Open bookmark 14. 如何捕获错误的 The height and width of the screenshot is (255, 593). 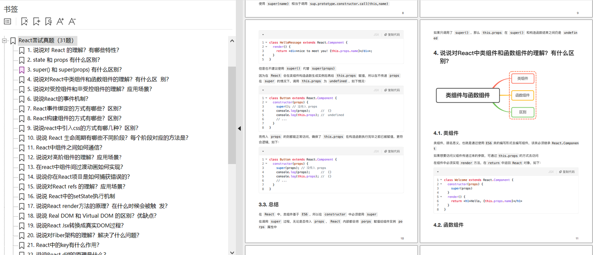point(79,177)
